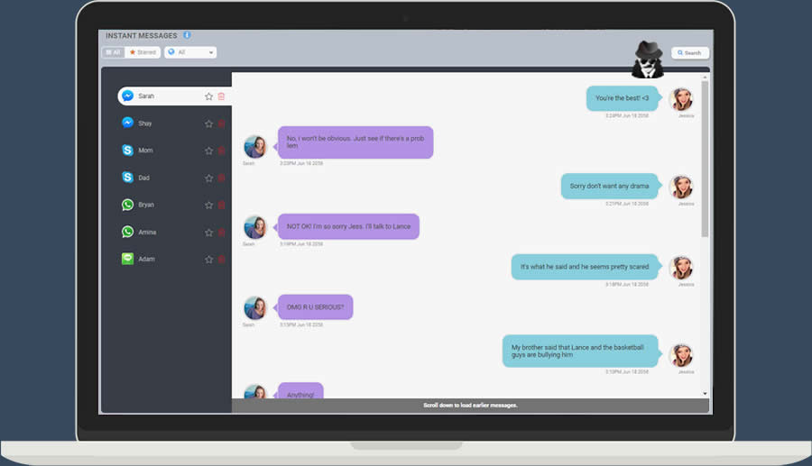Click the chat scrollbar thumb

705,158
